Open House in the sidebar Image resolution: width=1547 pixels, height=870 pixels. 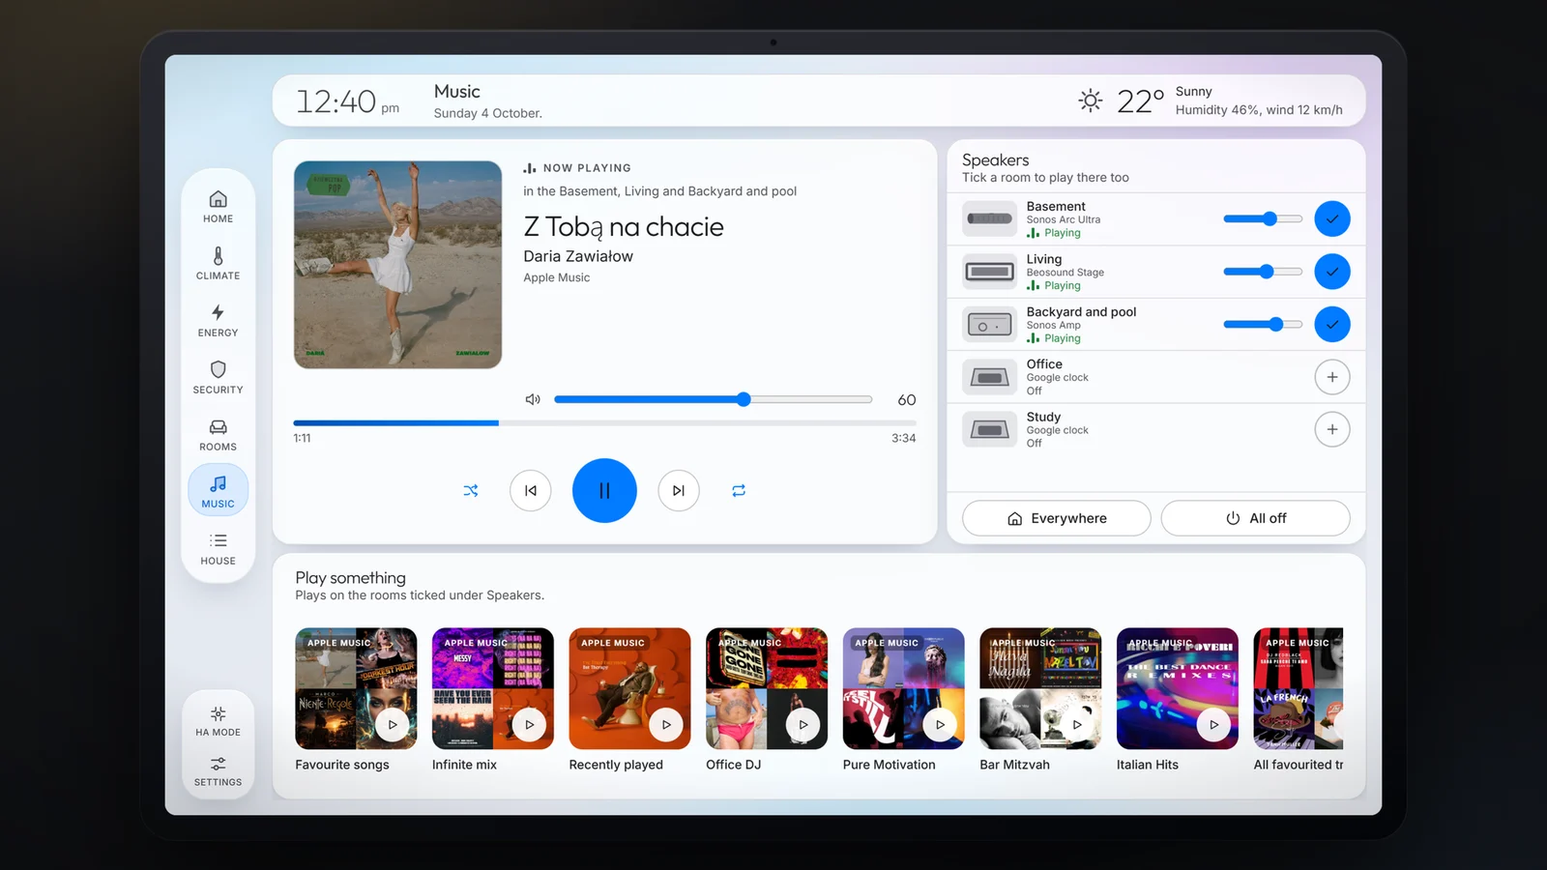(219, 549)
